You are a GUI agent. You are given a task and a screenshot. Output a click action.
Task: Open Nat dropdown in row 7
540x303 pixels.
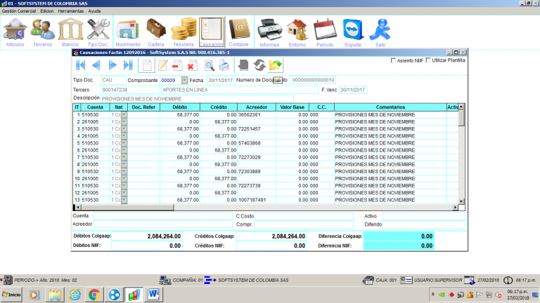[124, 157]
